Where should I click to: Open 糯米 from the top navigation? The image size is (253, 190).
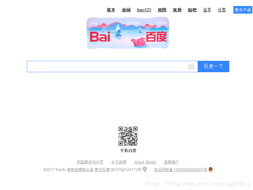[111, 10]
